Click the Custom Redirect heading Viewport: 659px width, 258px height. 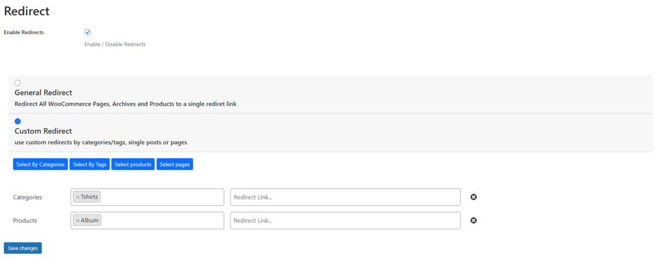[43, 131]
